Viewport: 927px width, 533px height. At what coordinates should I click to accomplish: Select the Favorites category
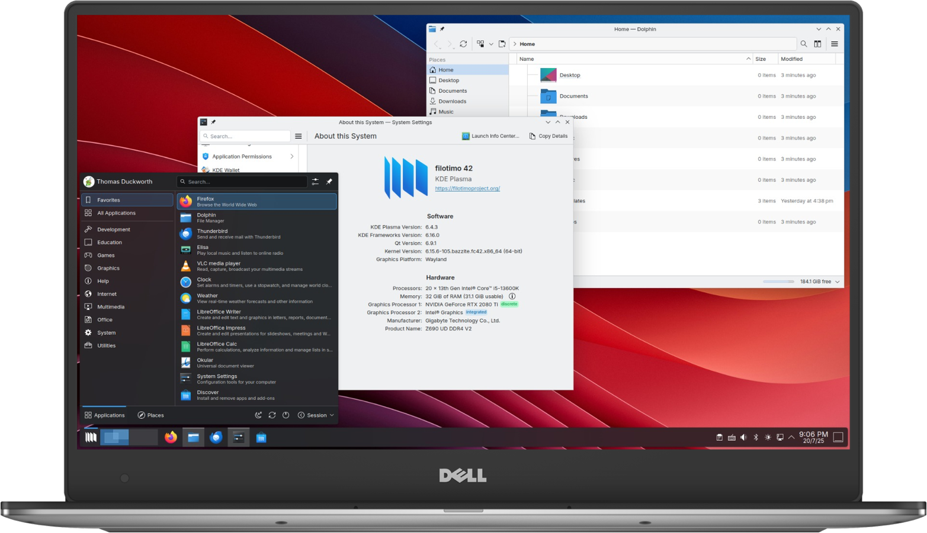127,200
